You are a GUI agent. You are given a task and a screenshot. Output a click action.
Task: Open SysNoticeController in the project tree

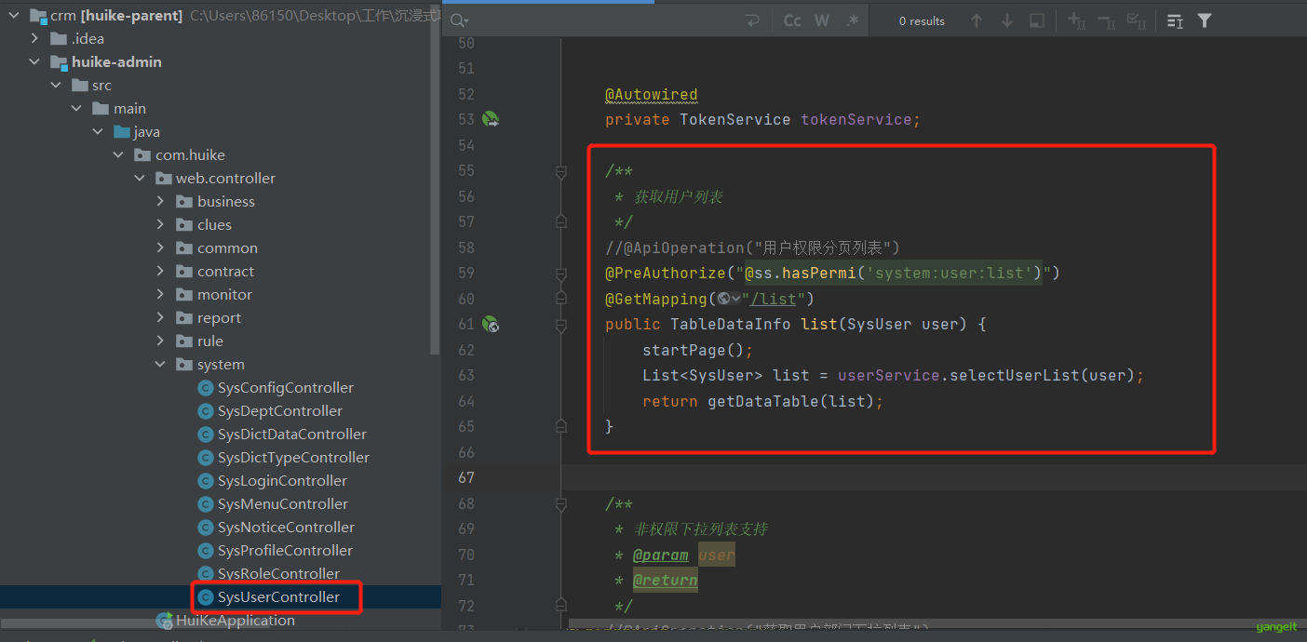286,528
